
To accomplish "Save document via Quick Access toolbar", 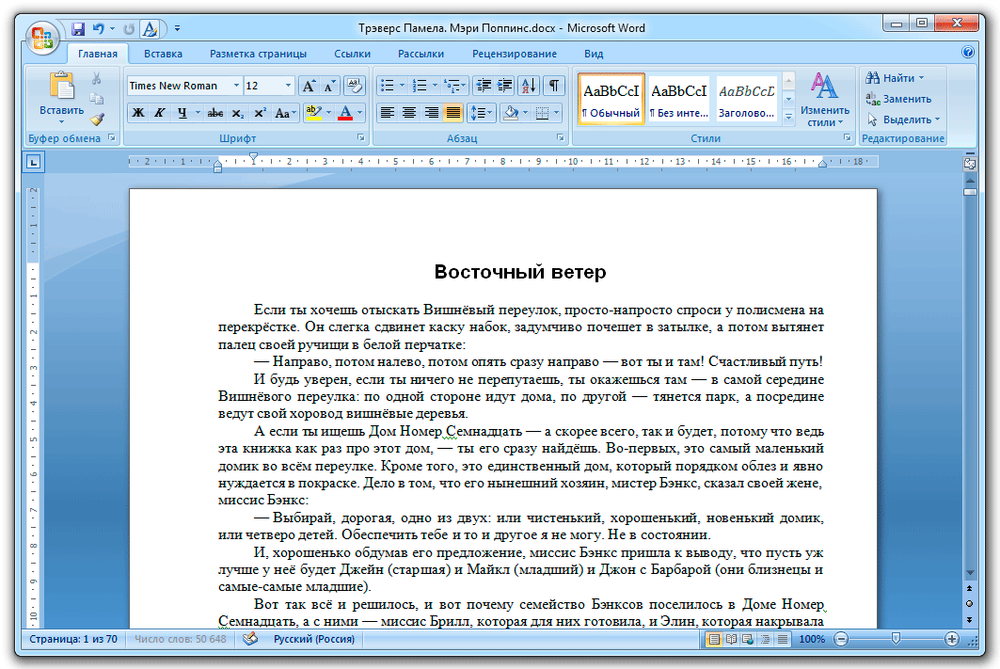I will point(78,29).
